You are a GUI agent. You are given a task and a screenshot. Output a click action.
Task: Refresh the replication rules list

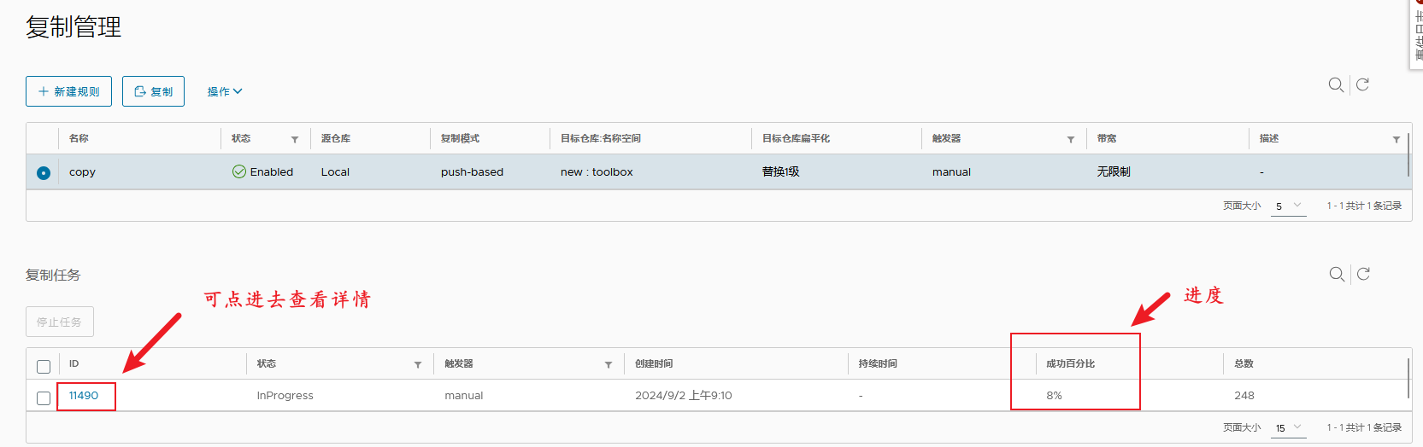(x=1363, y=84)
